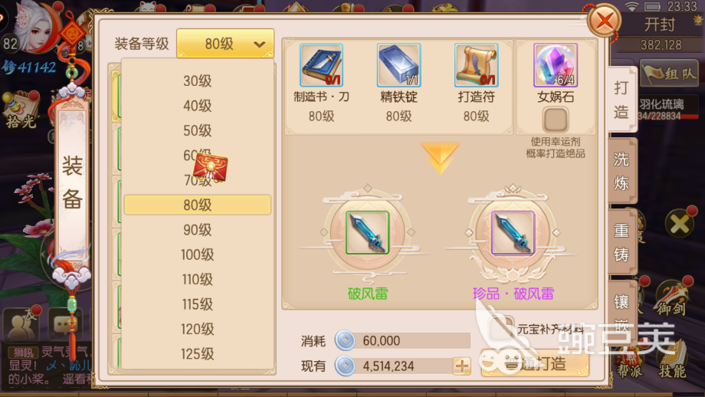Choose 90级 from the level list
The height and width of the screenshot is (397, 705).
198,230
